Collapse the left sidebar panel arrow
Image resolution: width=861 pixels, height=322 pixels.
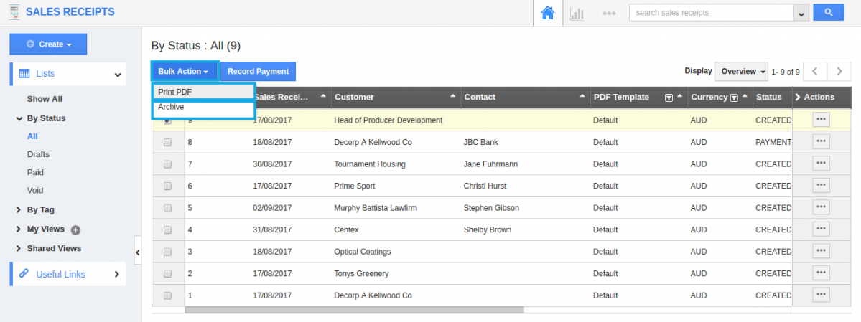pyautogui.click(x=138, y=252)
